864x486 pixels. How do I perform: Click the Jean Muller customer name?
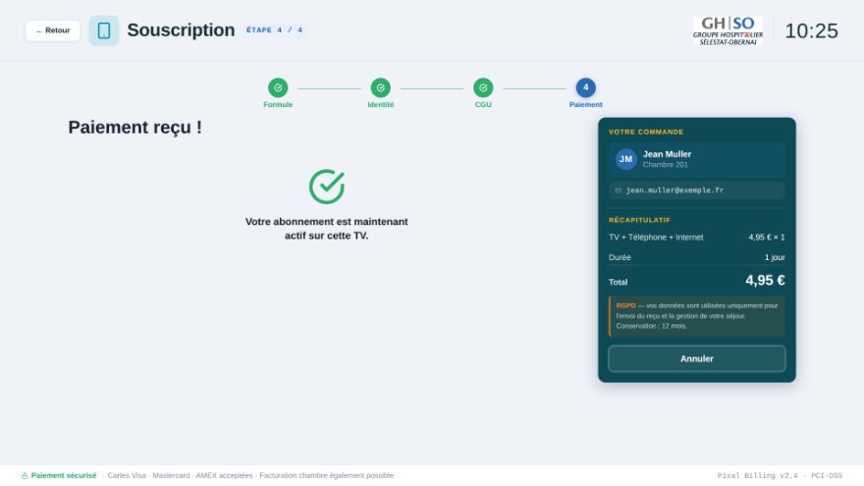(x=667, y=154)
